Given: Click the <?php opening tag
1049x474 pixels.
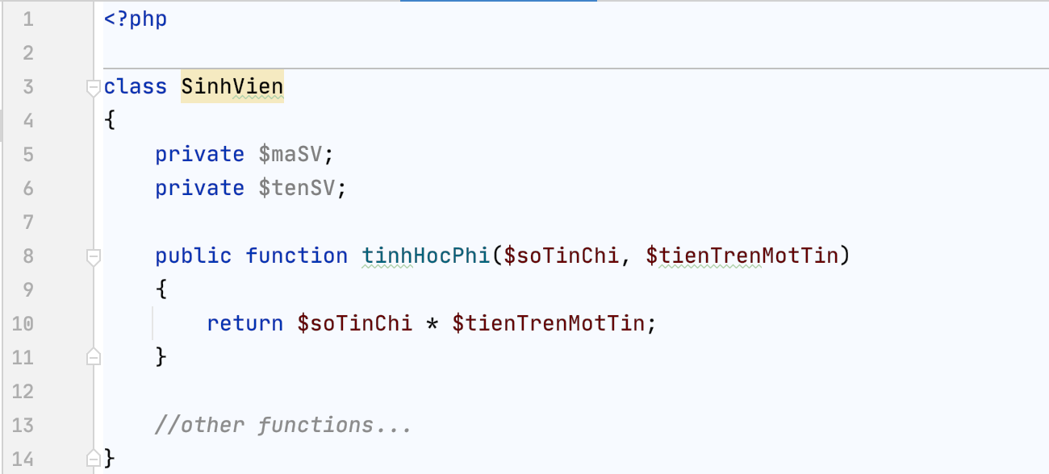Looking at the screenshot, I should point(136,19).
